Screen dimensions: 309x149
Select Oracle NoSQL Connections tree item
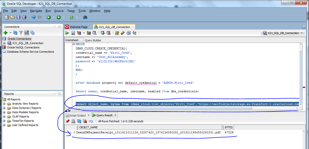23,47
